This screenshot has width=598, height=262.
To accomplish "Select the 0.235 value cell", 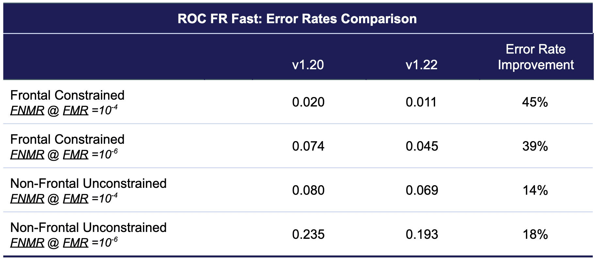I will 308,234.
